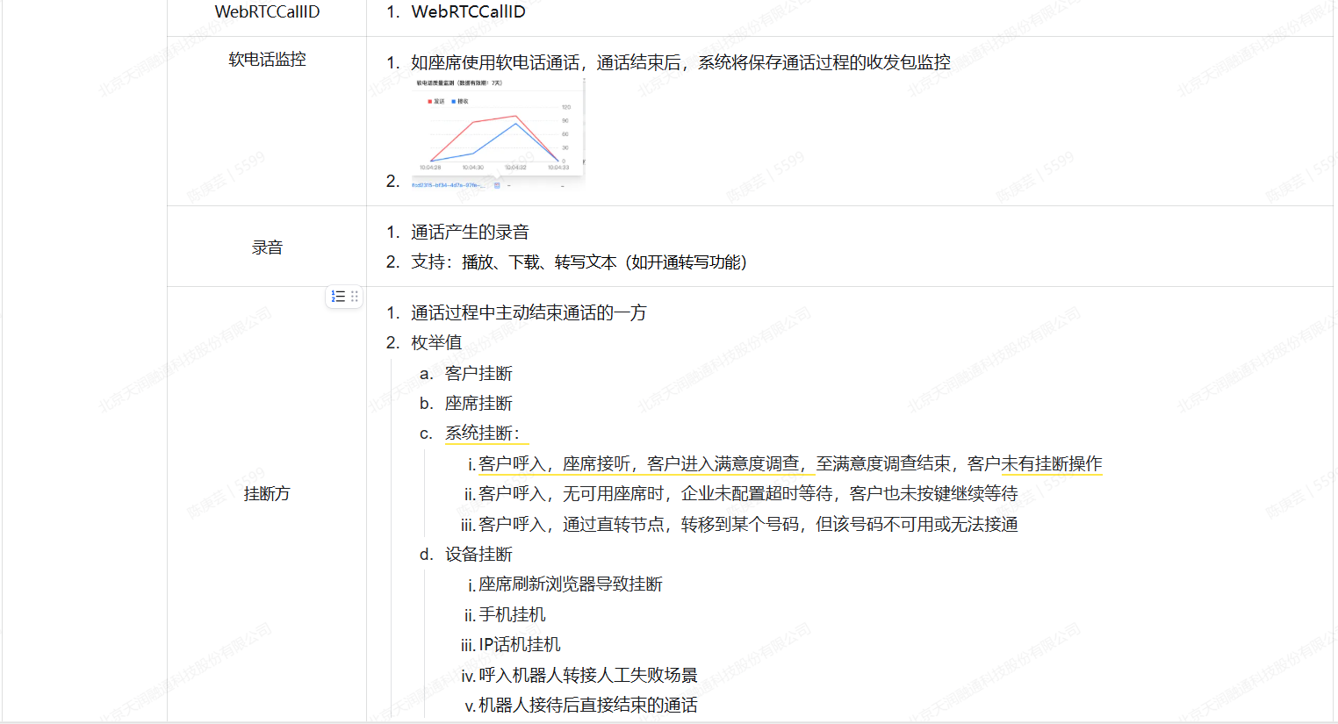Viewport: 1338px width, 724px height.
Task: Click the 设备挂断 sub-item
Action: pos(478,555)
